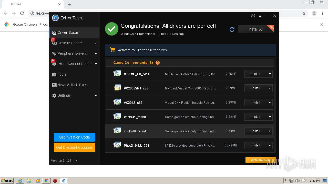Click the xnafx40_redist package icon
The image size is (328, 184).
pos(117,131)
